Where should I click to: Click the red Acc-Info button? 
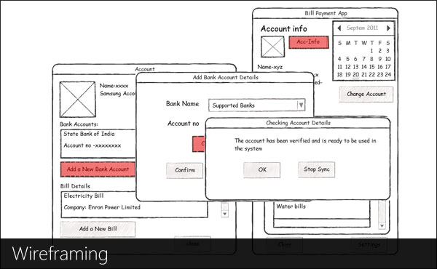pos(309,42)
